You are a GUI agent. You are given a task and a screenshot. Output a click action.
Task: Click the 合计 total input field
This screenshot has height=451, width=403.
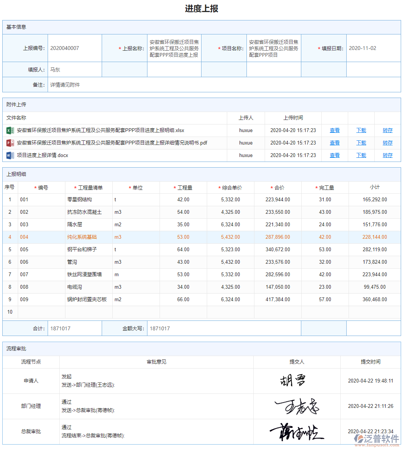74,328
